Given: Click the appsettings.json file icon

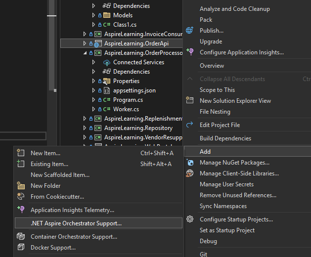Looking at the screenshot, I should point(107,90).
